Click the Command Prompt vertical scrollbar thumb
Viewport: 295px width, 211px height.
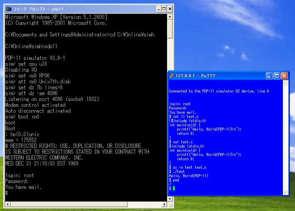click(x=170, y=29)
